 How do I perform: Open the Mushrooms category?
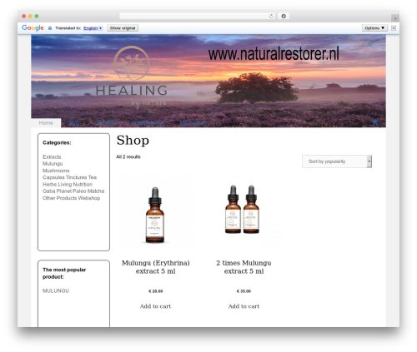pyautogui.click(x=56, y=171)
